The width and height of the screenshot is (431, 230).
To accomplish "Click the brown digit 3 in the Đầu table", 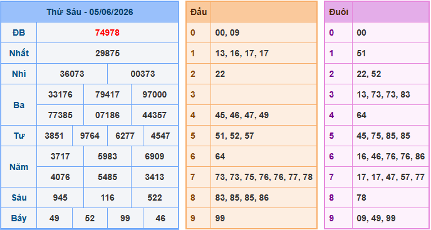I will 193,94.
